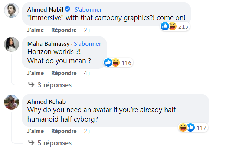Open Maha Bahnassy's profile picture
The width and height of the screenshot is (226, 149).
[12, 44]
